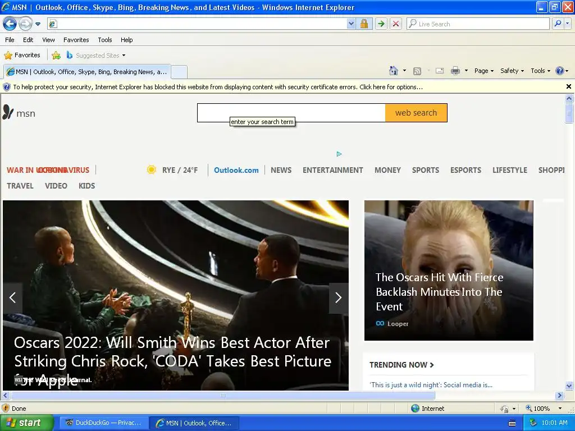Image resolution: width=575 pixels, height=431 pixels.
Task: Click the Home icon in command bar
Action: (394, 71)
